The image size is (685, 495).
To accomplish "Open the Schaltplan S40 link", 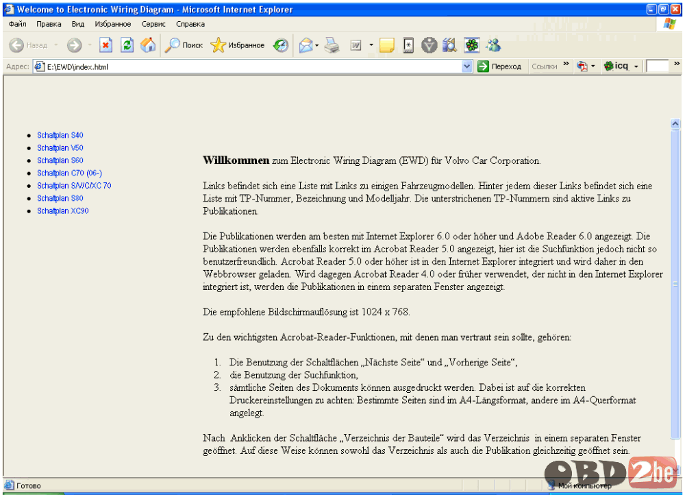I will click(60, 135).
